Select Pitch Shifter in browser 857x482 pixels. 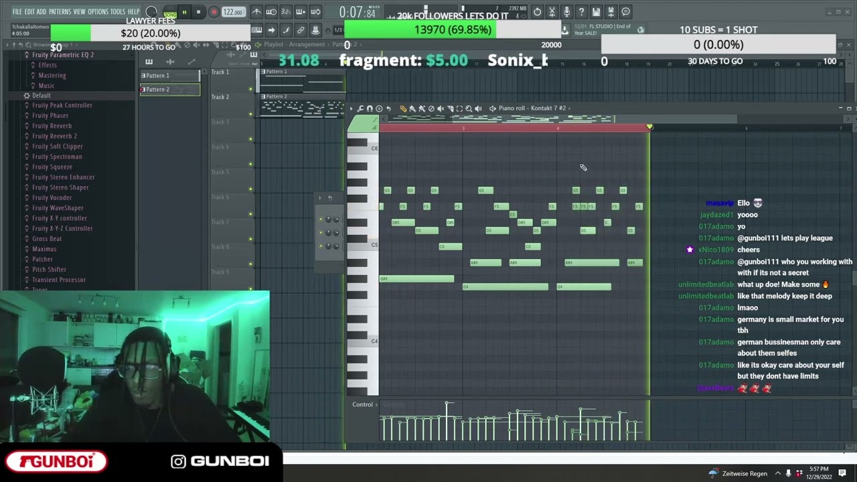49,269
